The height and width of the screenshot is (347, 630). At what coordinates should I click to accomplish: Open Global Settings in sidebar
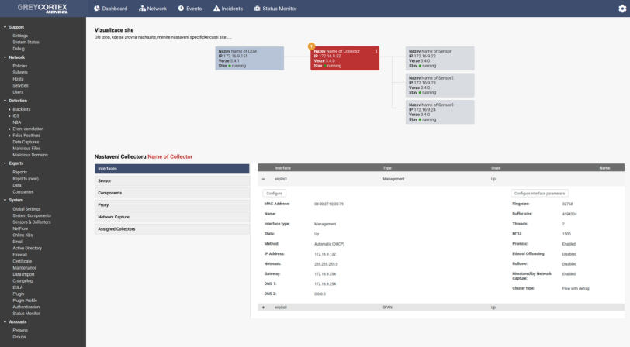point(26,209)
